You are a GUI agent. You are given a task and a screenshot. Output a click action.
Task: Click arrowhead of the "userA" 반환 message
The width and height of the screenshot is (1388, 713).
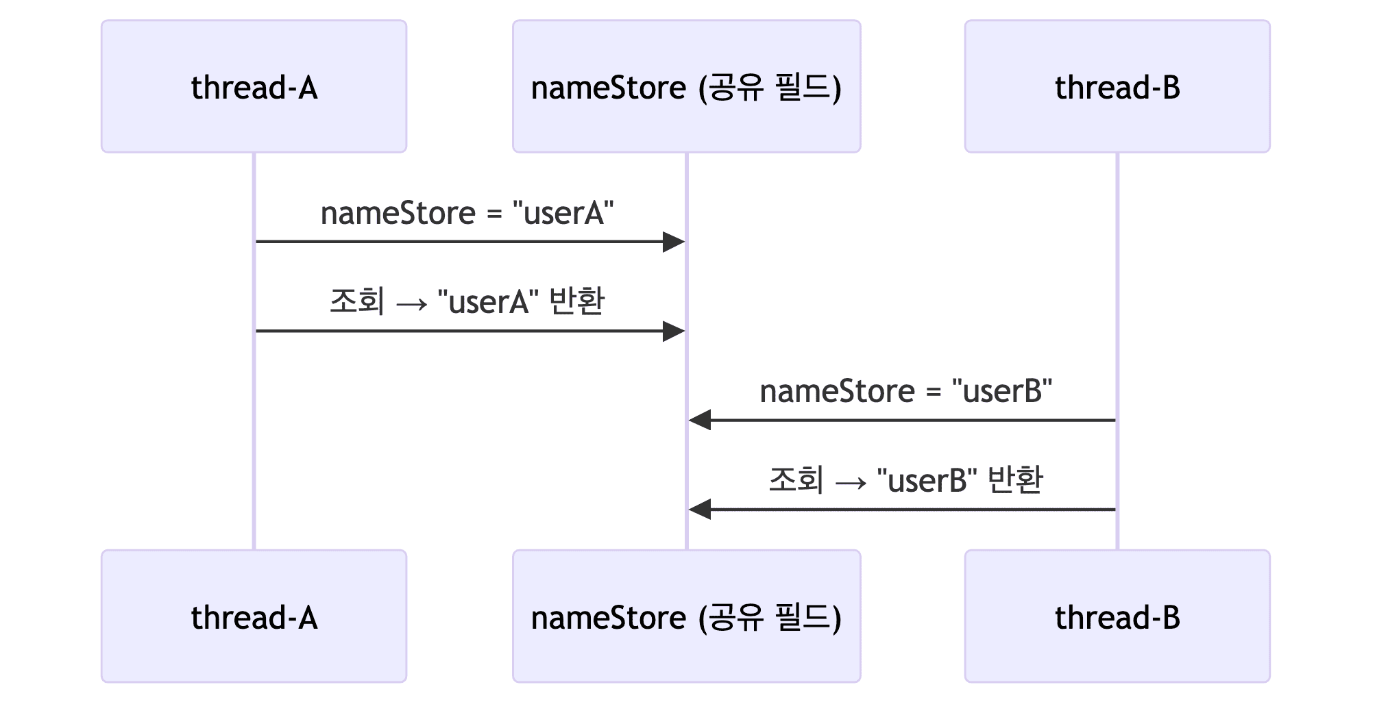tap(674, 332)
